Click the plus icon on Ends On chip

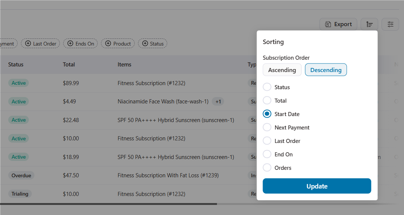click(71, 43)
